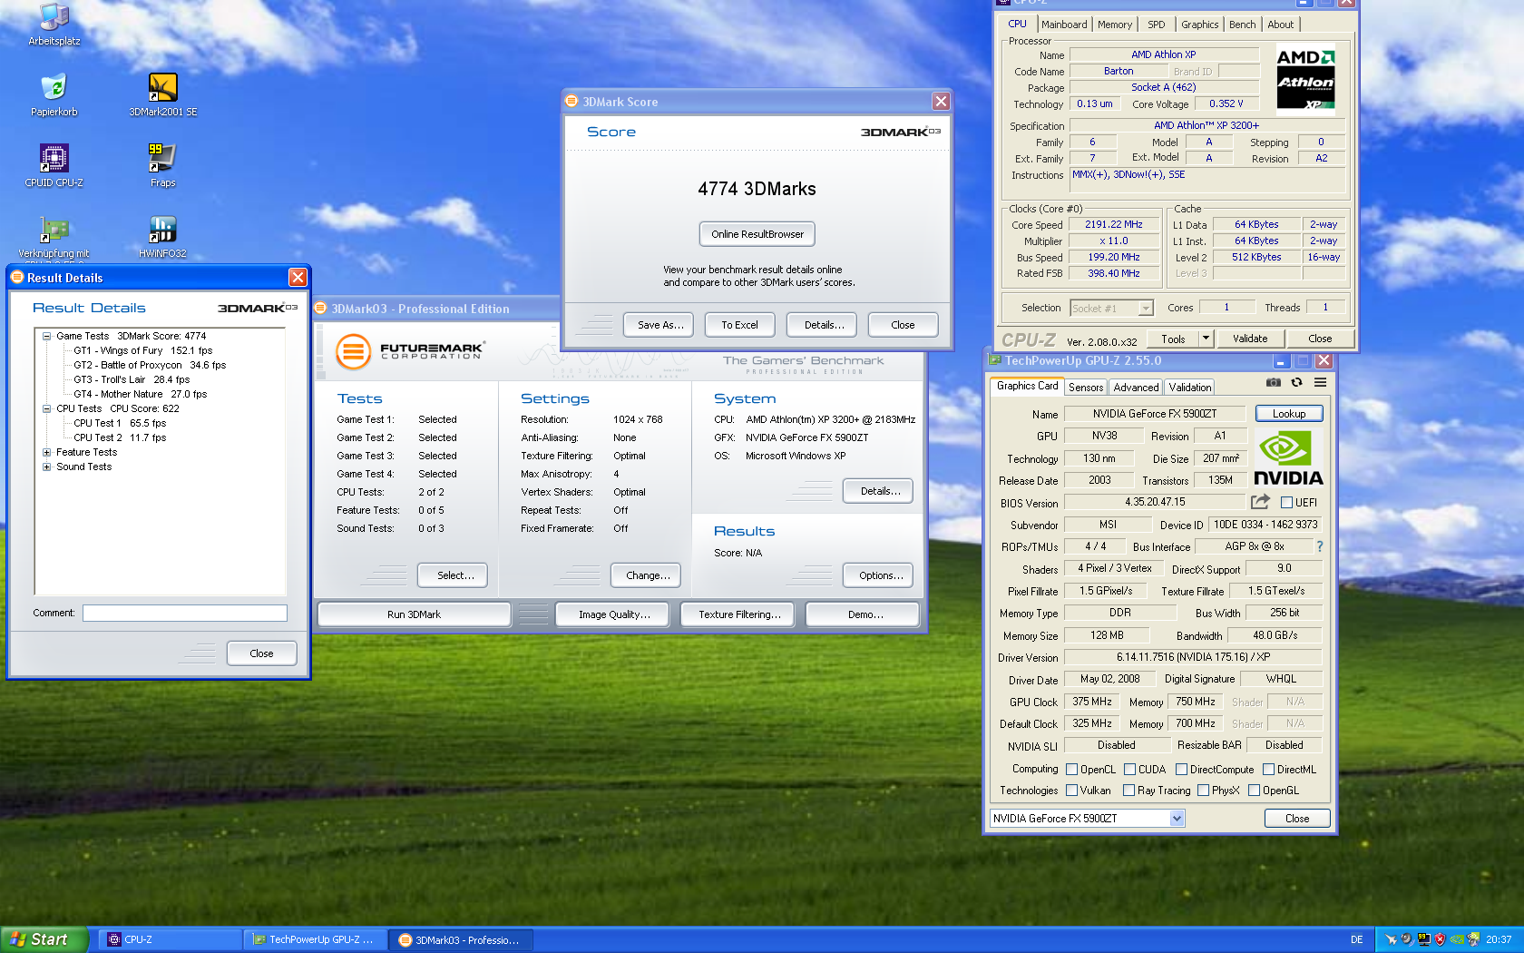Click the GPU-Z BIOS export share icon
Image resolution: width=1524 pixels, height=953 pixels.
[1260, 502]
